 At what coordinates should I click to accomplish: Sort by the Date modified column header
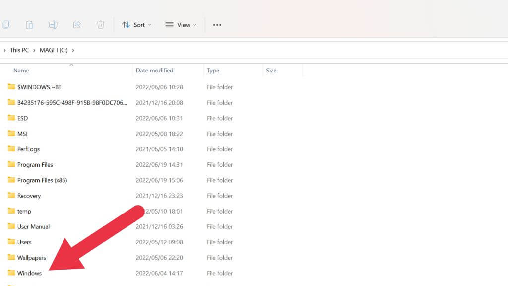point(154,71)
